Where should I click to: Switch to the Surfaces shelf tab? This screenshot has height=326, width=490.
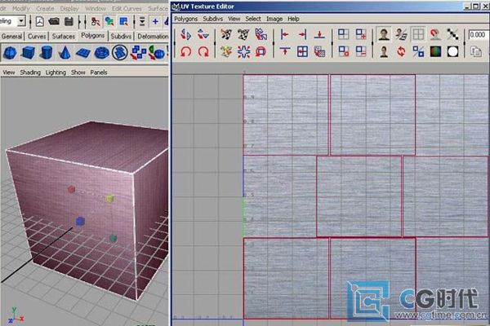pyautogui.click(x=64, y=36)
